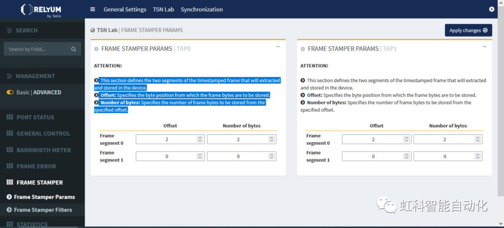Click spinner on TAP1 segment 1 Number of bytes
The width and height of the screenshot is (504, 228).
click(x=478, y=156)
